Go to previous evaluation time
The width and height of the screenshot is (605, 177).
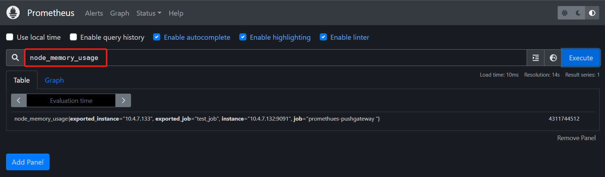click(x=19, y=100)
